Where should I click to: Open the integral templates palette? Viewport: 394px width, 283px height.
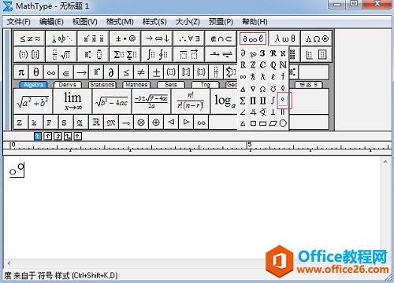(157, 54)
